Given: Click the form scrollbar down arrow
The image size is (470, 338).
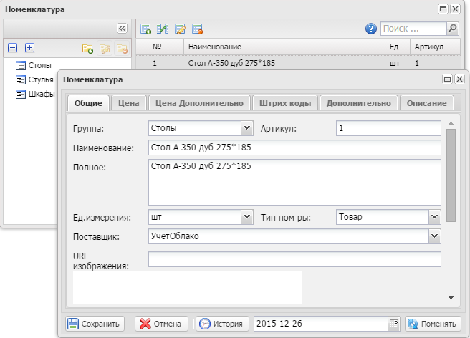Looking at the screenshot, I should click(x=451, y=298).
